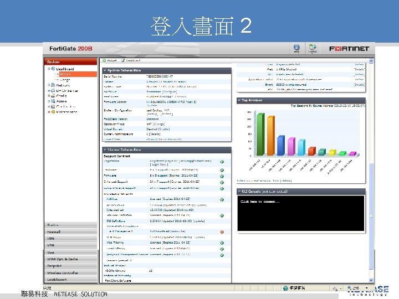The height and width of the screenshot is (299, 399).
Task: Expand the DHCP Server tree node
Action: tap(49, 90)
